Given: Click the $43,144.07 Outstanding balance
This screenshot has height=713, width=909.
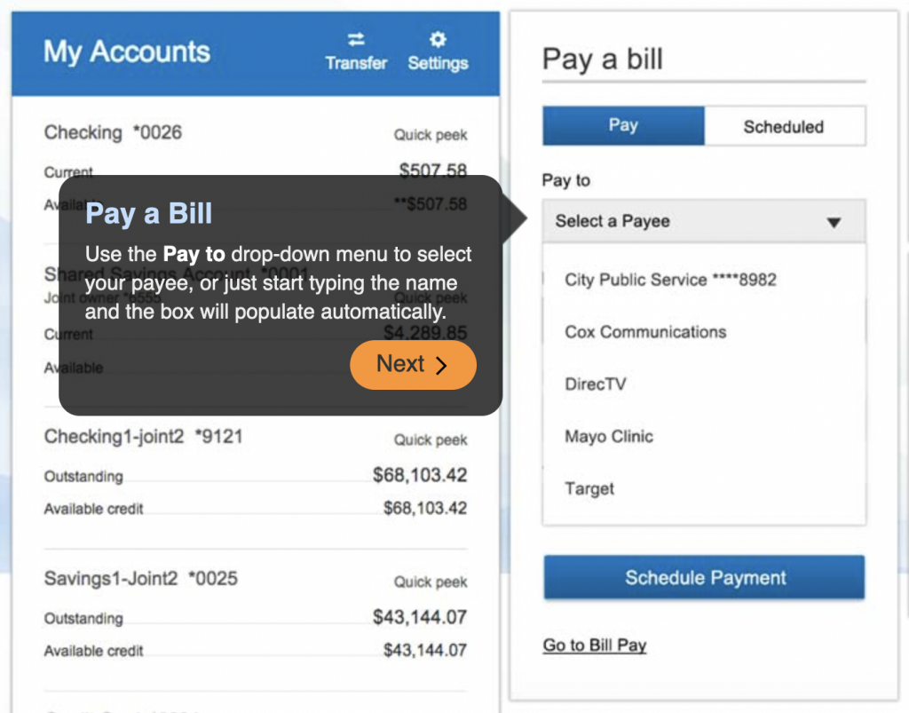Looking at the screenshot, I should [420, 617].
